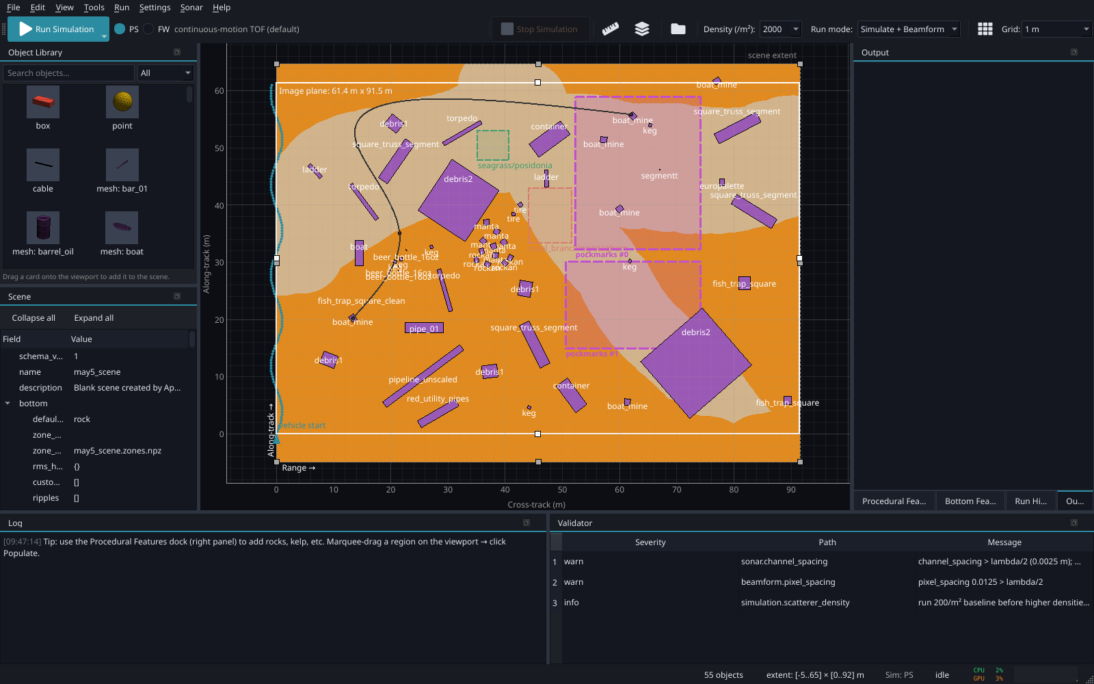Click the Field column header
Image resolution: width=1094 pixels, height=684 pixels.
(34, 339)
